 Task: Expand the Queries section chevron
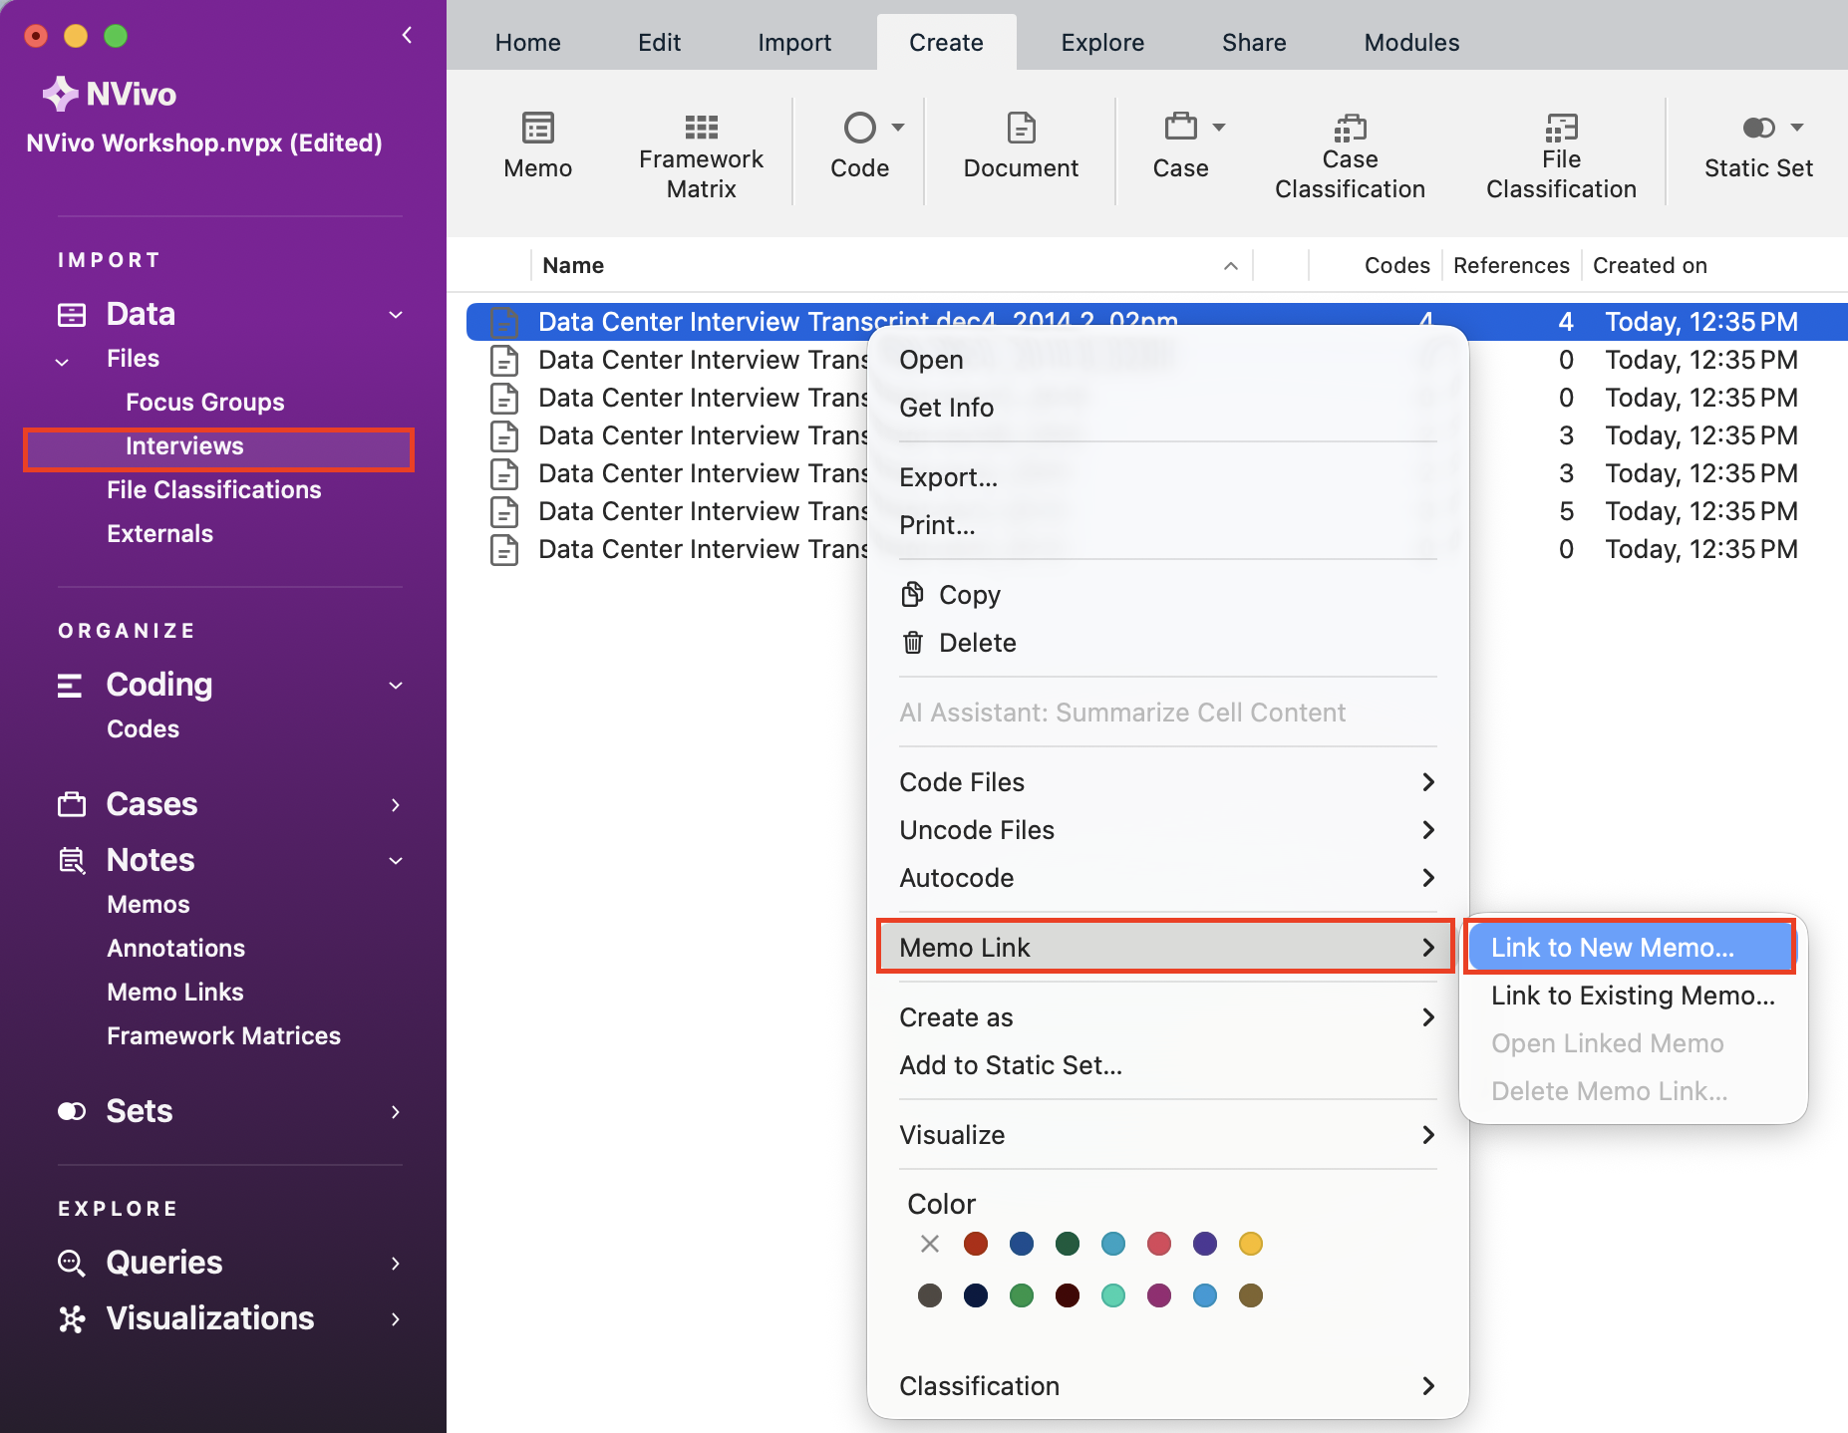pos(396,1263)
